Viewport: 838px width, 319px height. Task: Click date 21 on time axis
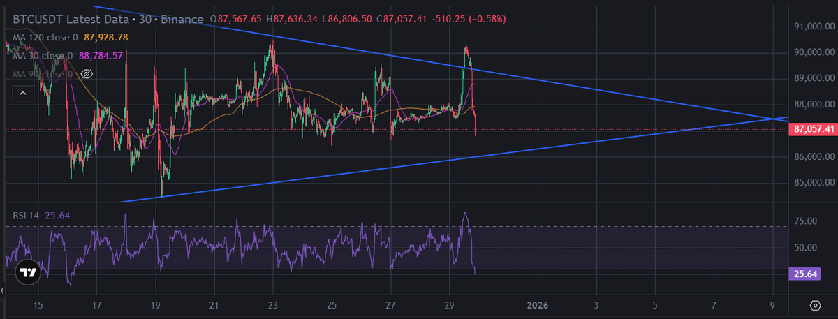[214, 305]
